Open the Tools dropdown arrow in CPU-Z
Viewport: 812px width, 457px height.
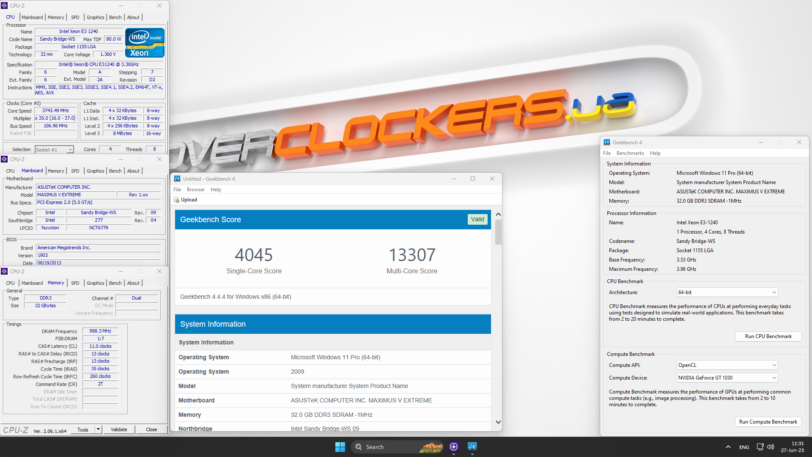(98, 429)
